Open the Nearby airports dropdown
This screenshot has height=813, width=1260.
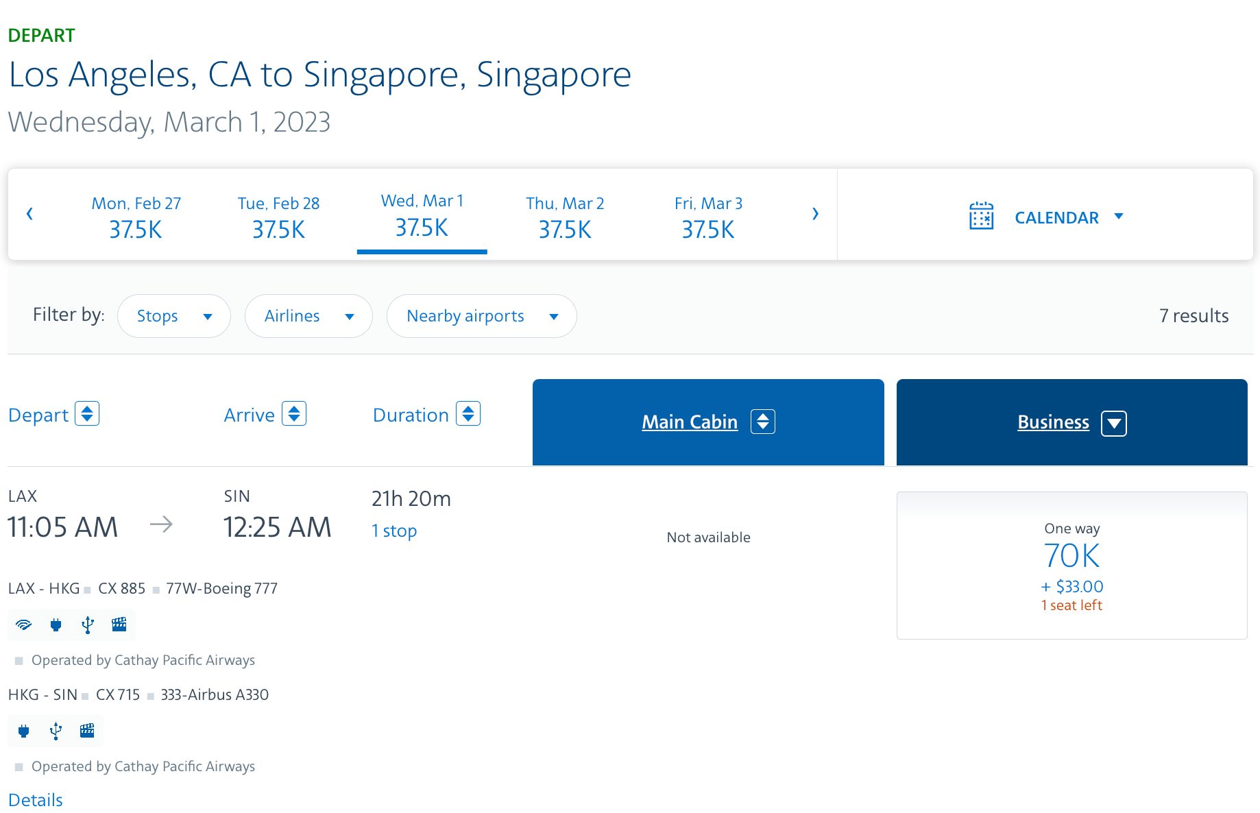[481, 316]
